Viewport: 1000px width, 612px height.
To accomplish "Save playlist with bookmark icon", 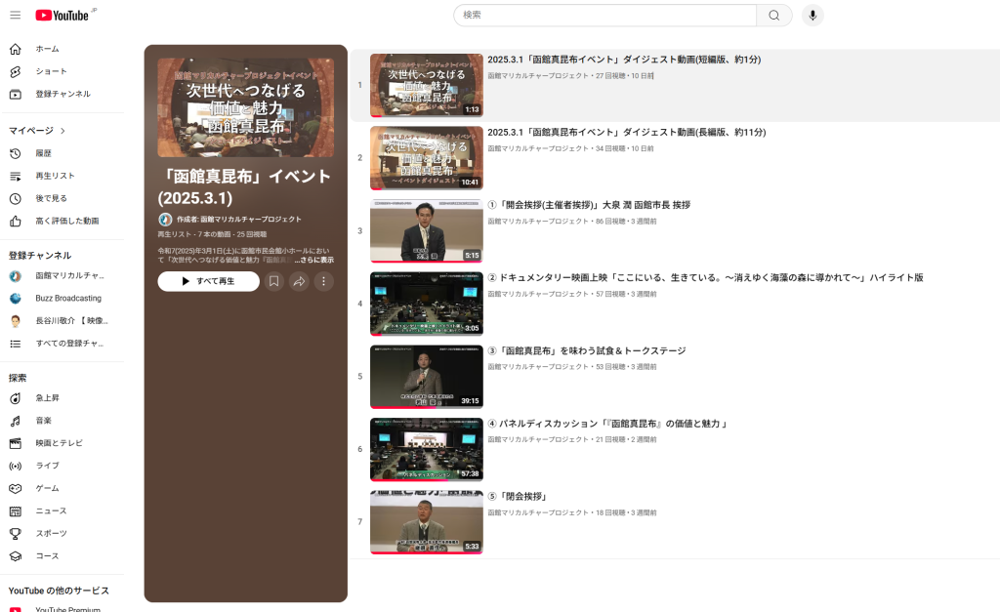I will 273,281.
